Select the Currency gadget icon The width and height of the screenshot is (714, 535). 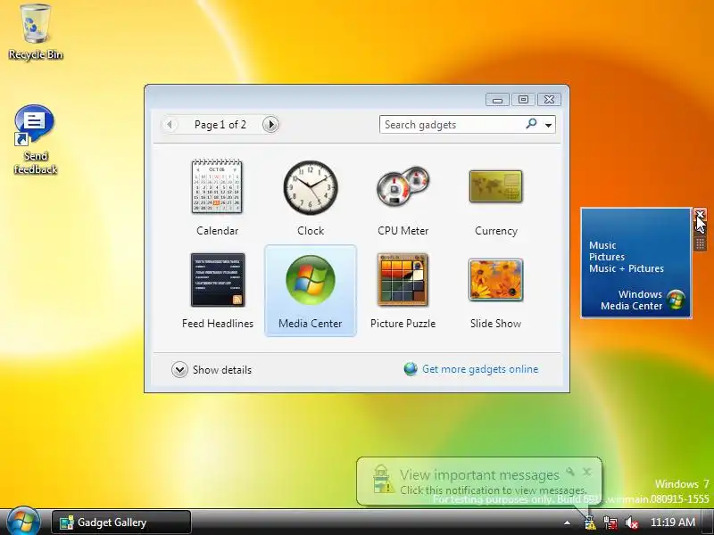click(496, 186)
